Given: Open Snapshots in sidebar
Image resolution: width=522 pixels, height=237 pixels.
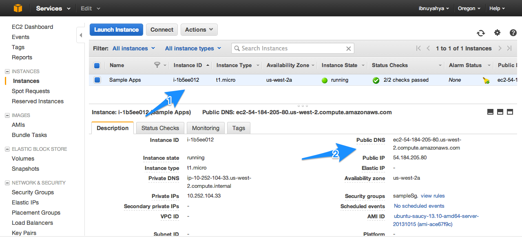Looking at the screenshot, I should click(x=25, y=169).
